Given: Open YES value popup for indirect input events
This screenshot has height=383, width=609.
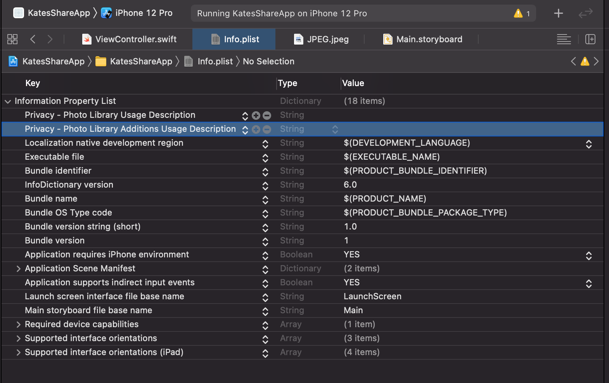Looking at the screenshot, I should pos(589,283).
